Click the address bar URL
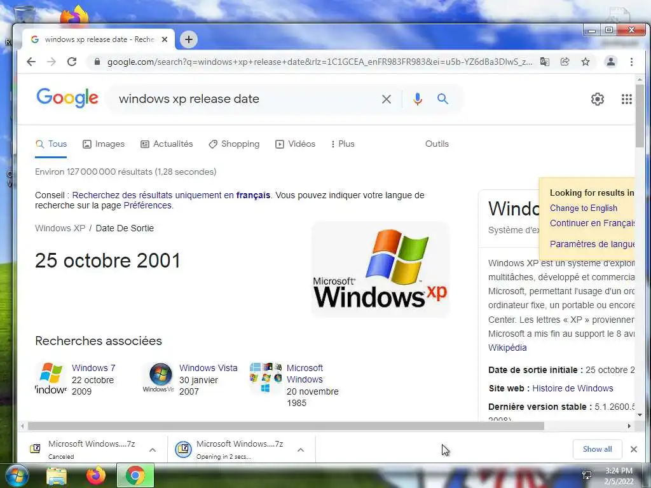651x488 pixels. (320, 62)
